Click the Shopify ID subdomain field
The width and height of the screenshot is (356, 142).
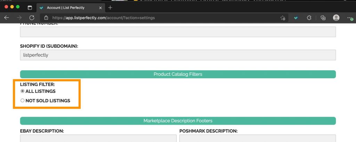(x=178, y=55)
